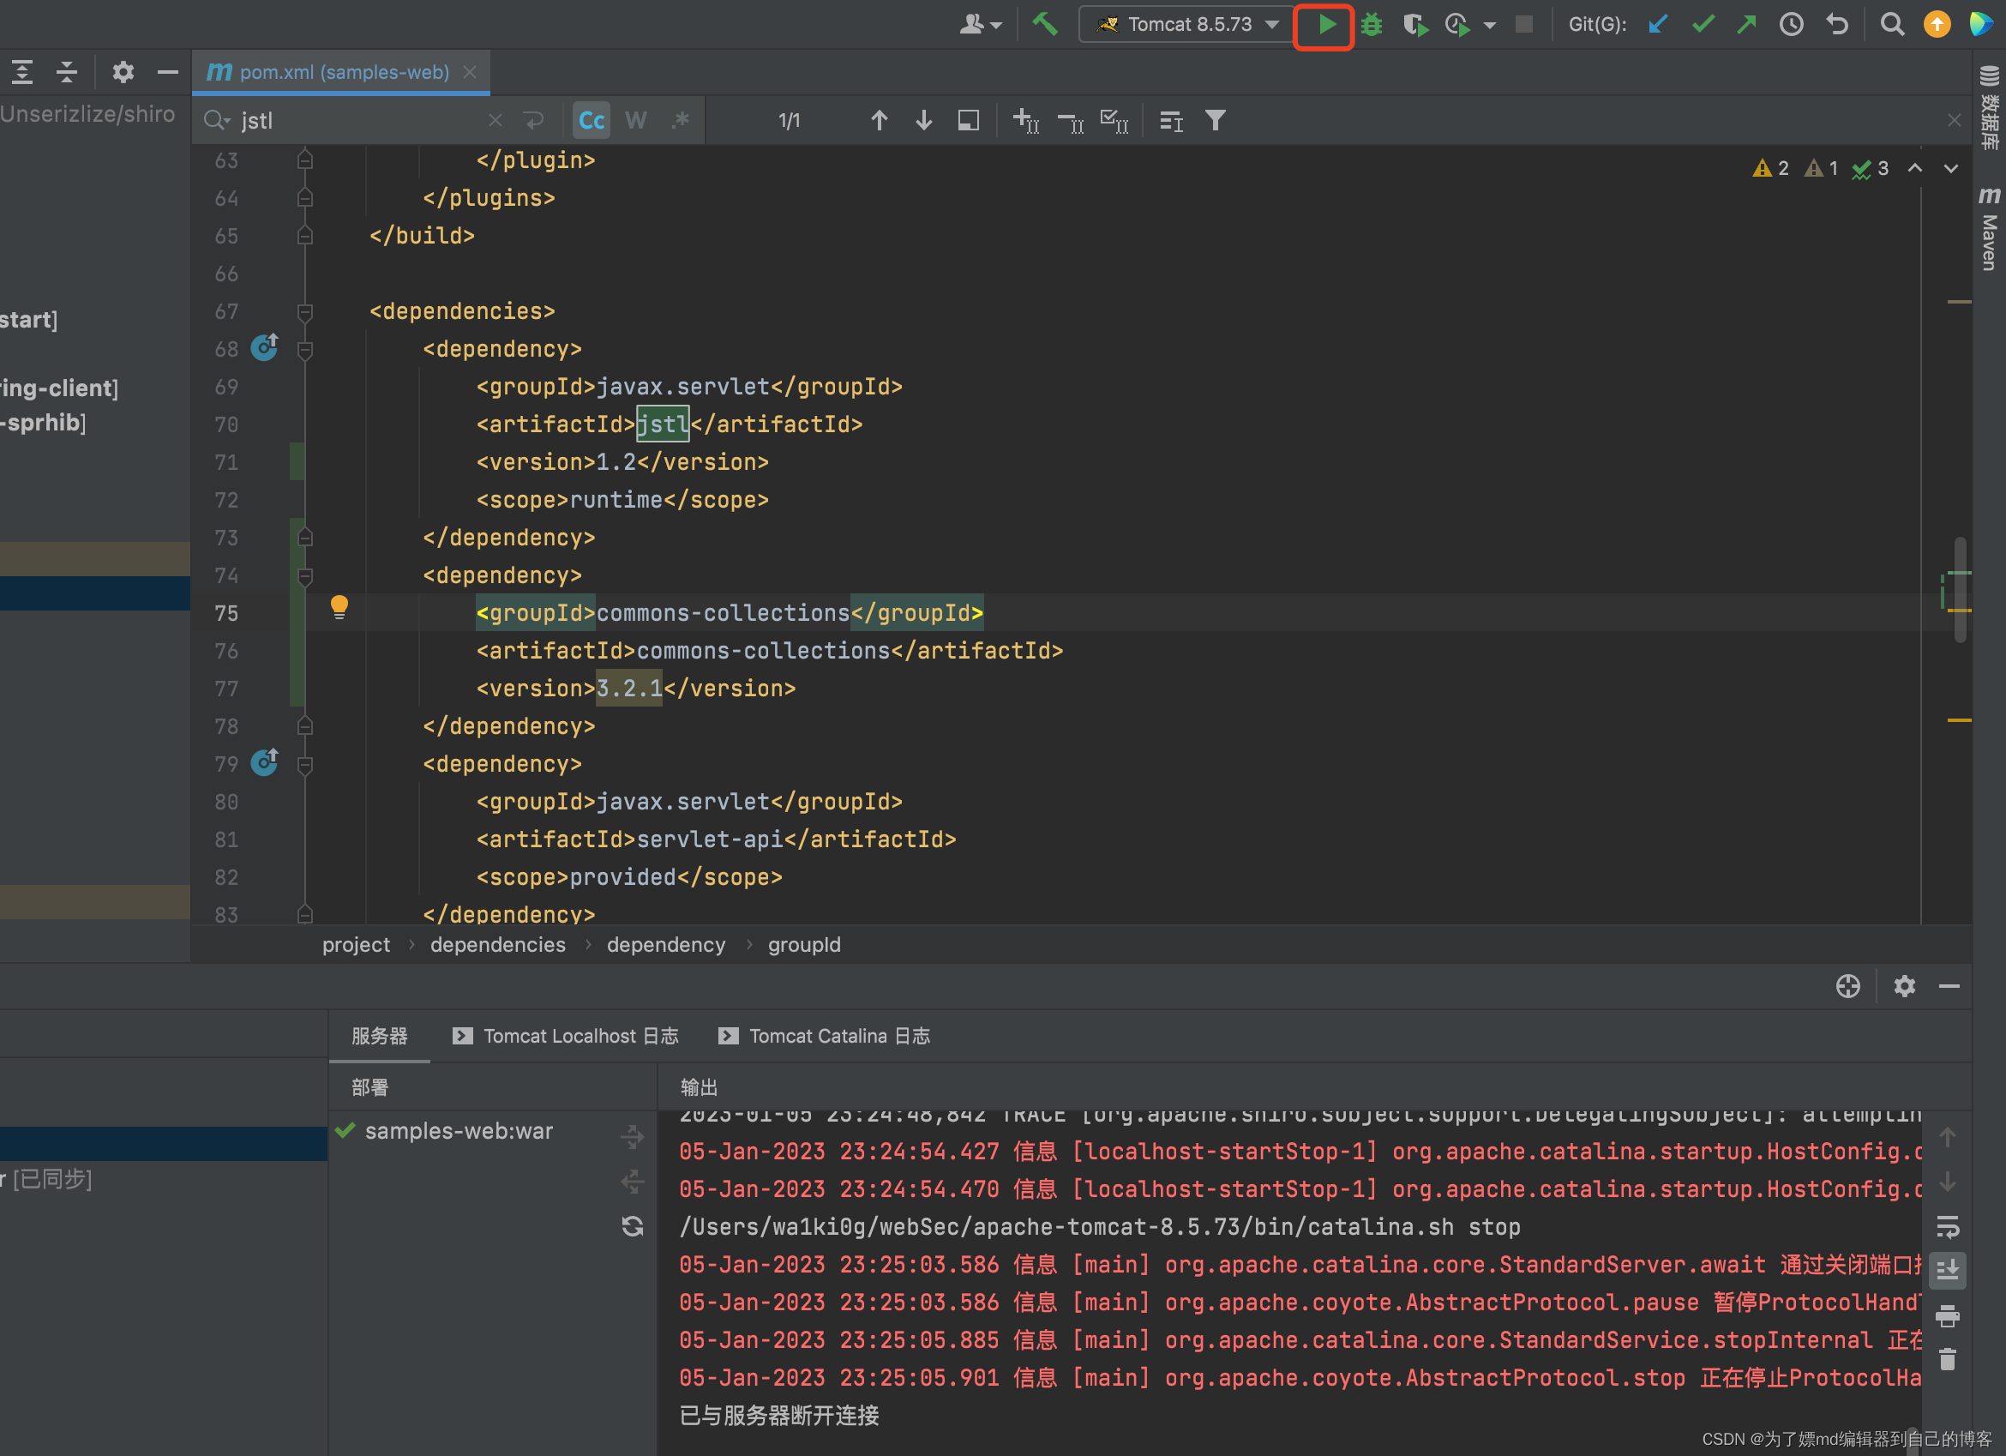
Task: Switch to the 服务器 tab
Action: pos(380,1036)
